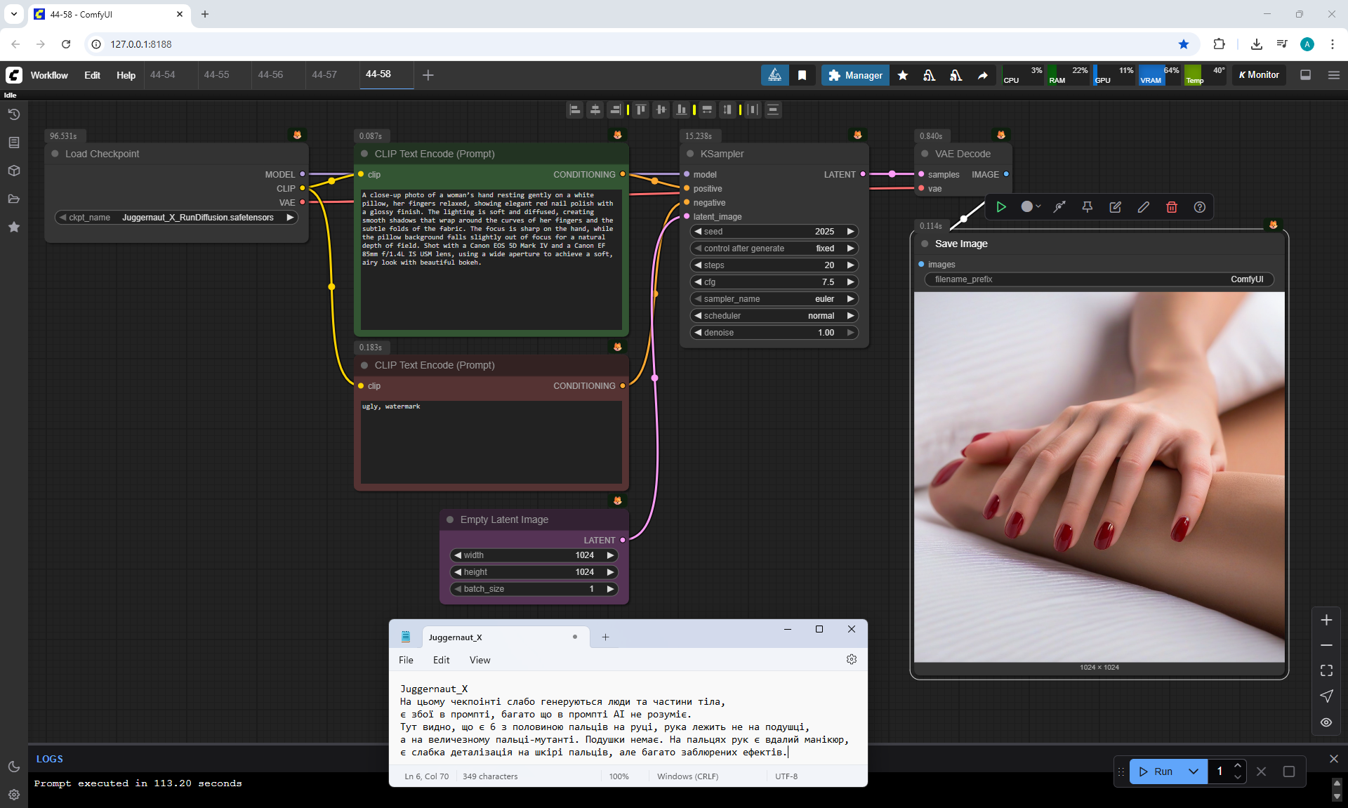Open the Workflow menu
Screen dimensions: 1348x808
pos(49,75)
